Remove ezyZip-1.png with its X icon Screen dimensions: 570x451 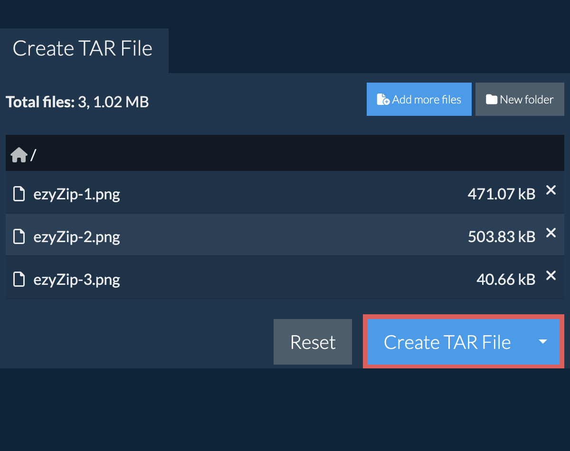click(551, 190)
